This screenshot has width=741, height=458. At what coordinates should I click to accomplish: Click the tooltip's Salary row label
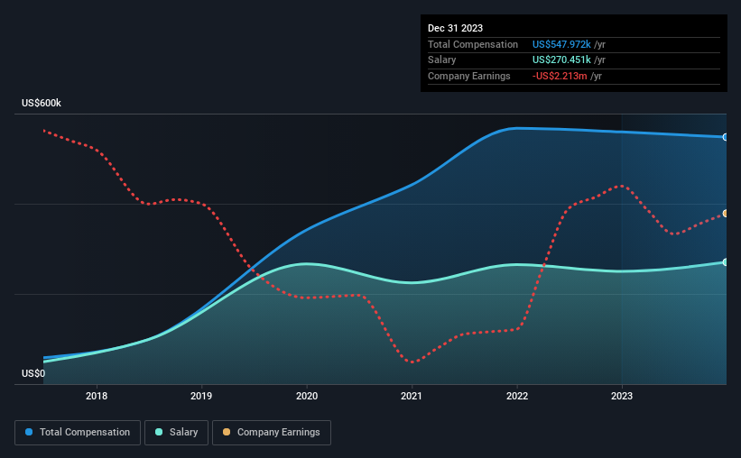tap(442, 60)
